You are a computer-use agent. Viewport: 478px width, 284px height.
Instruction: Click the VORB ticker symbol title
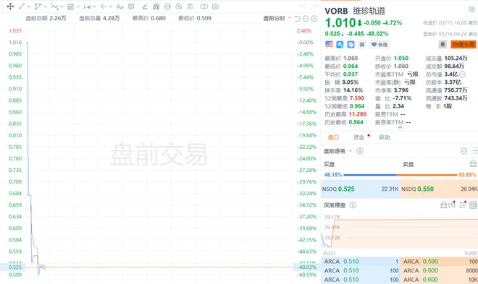point(336,11)
